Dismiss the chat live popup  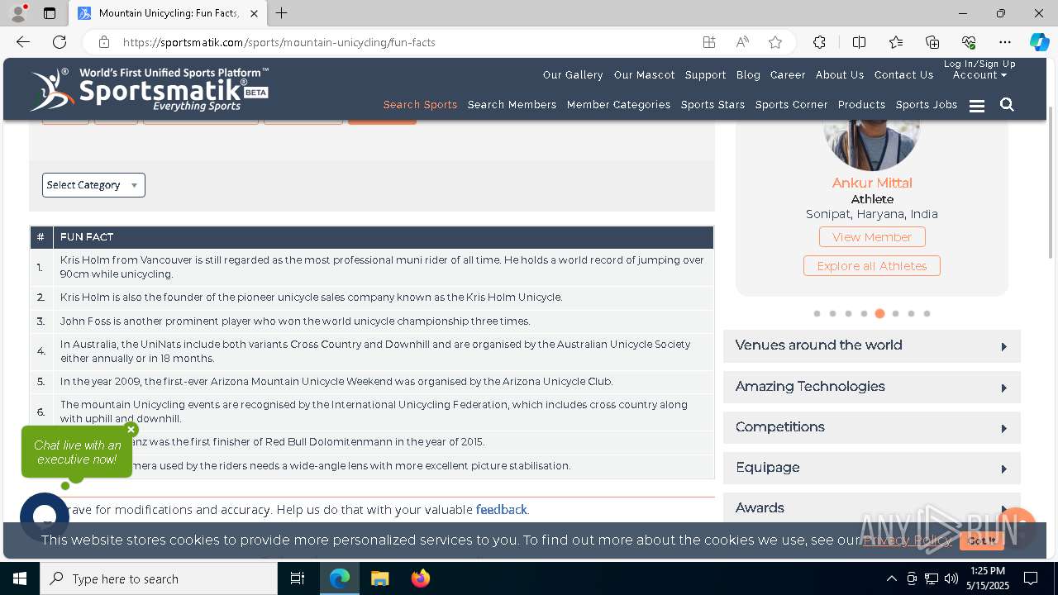click(x=131, y=430)
